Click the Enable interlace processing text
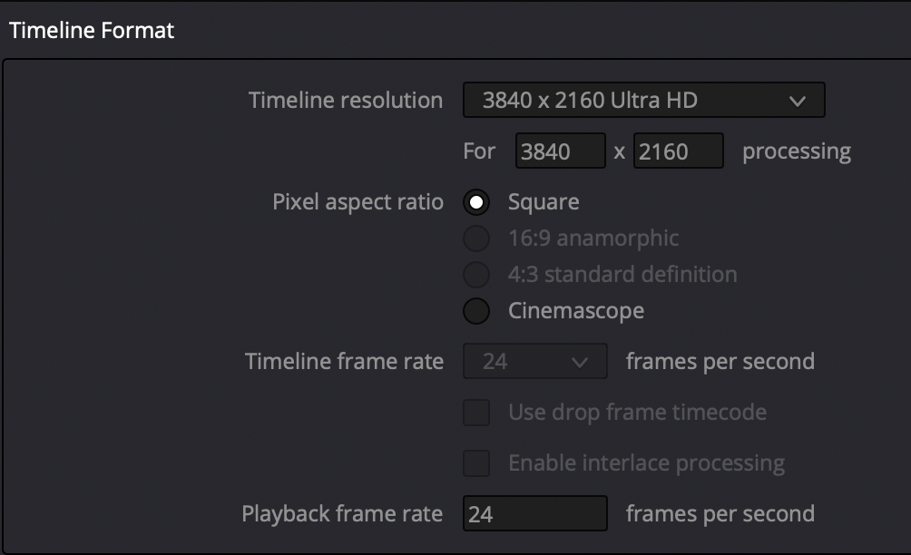911x555 pixels. coord(646,463)
